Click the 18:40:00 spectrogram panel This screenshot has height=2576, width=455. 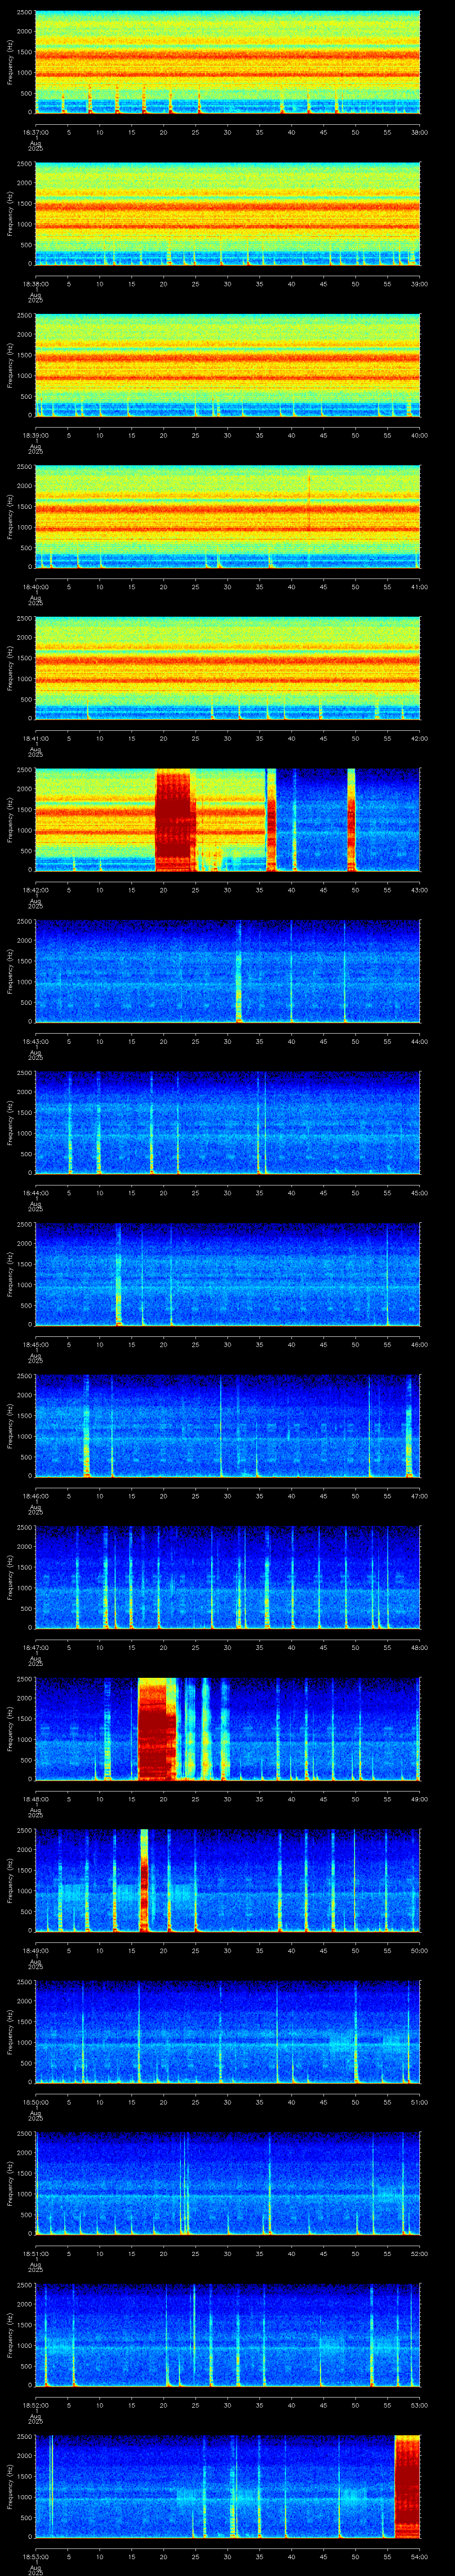227,517
